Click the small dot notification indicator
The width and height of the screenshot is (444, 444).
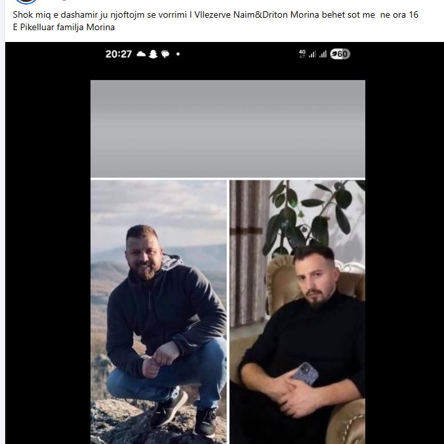click(x=178, y=54)
